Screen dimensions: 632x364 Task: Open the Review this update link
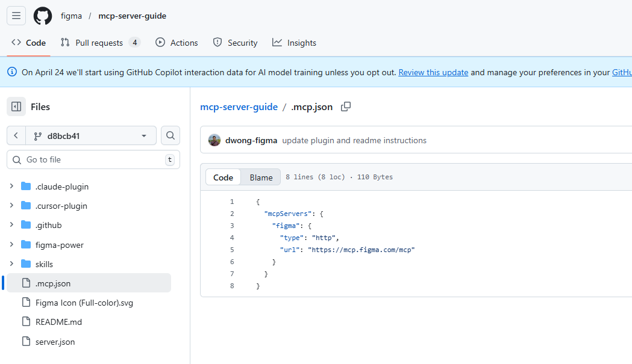(433, 72)
